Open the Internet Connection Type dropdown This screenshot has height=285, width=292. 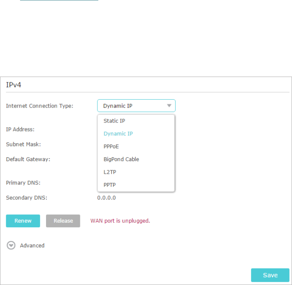click(136, 105)
